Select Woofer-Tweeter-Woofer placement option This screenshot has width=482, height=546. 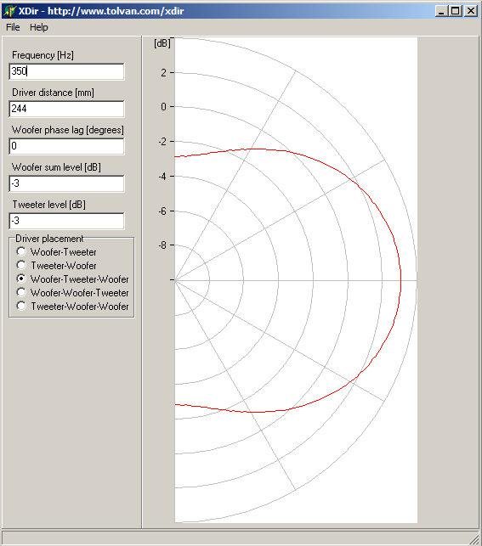72,279
